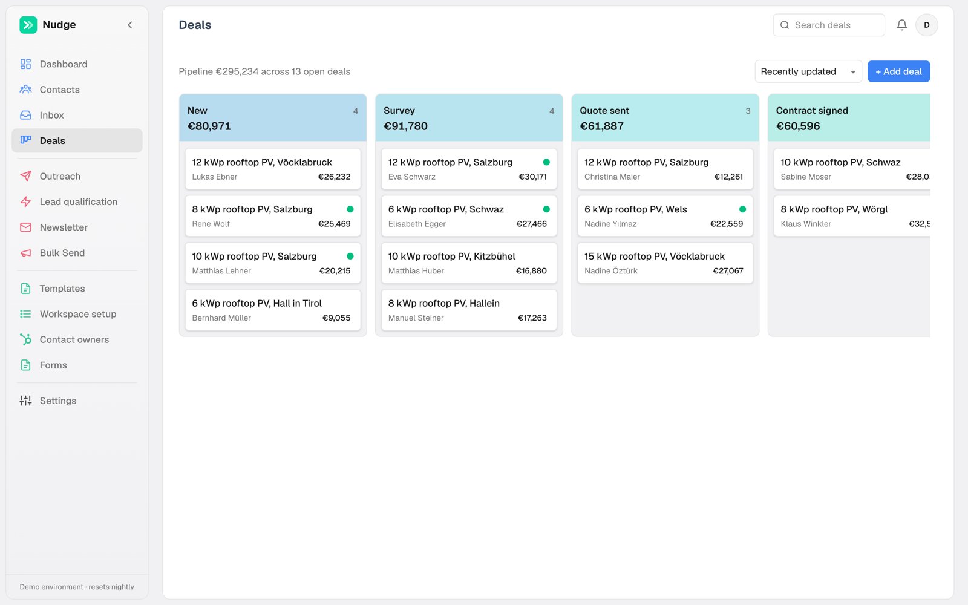Click the Quote sent column header
Image resolution: width=968 pixels, height=605 pixels.
(665, 118)
